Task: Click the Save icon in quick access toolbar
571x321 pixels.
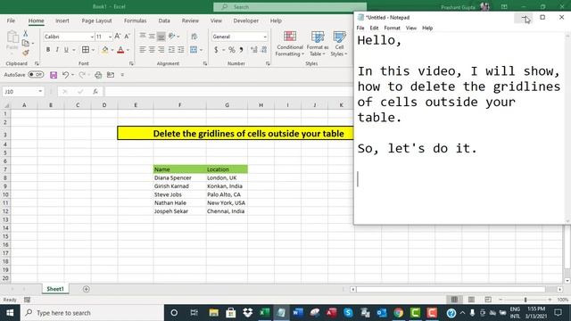Action: click(54, 75)
